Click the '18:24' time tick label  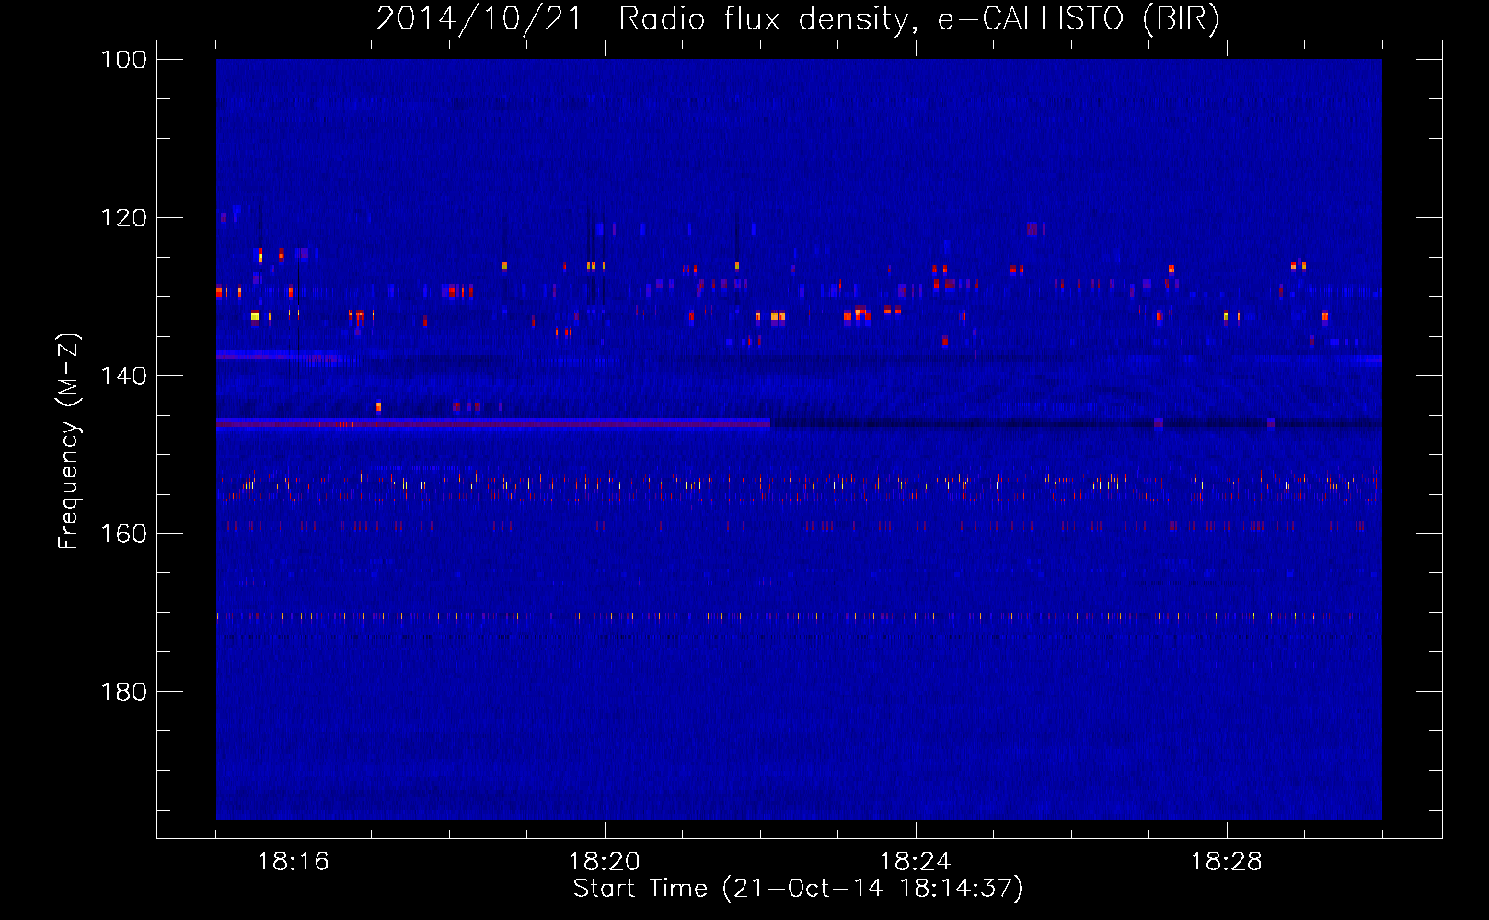(x=916, y=862)
